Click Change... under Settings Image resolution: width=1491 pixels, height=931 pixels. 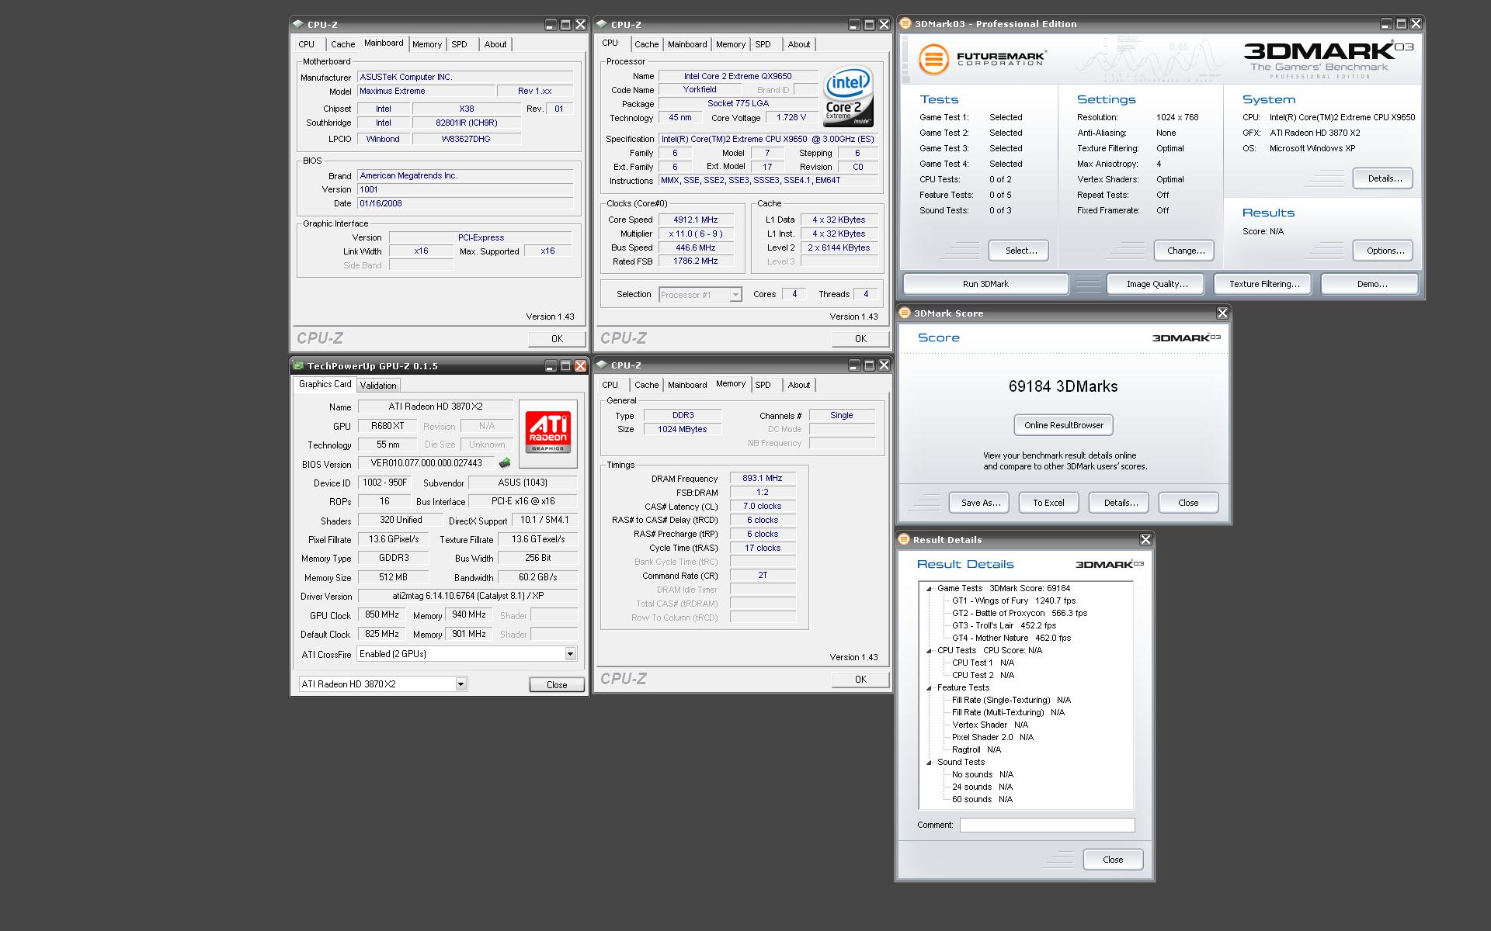(1184, 251)
